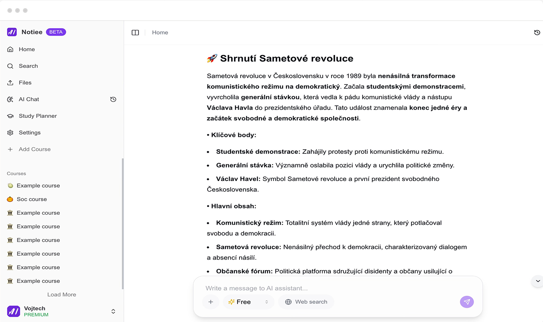Click Load More courses

[x=62, y=294]
